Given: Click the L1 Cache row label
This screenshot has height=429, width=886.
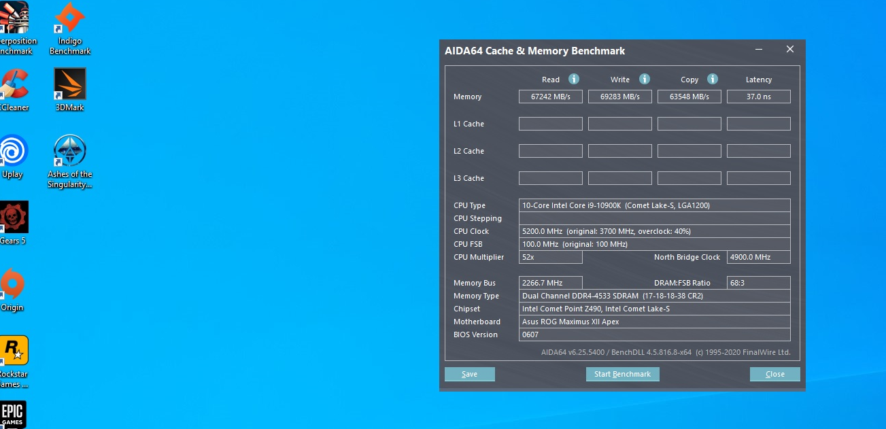Looking at the screenshot, I should [x=469, y=124].
